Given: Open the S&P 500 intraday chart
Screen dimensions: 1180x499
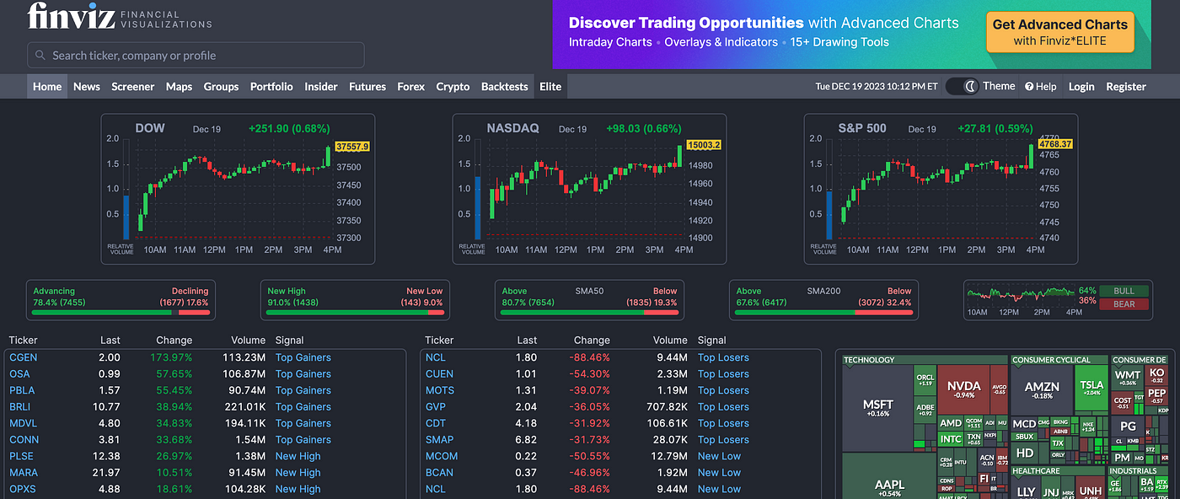Looking at the screenshot, I should pos(941,189).
